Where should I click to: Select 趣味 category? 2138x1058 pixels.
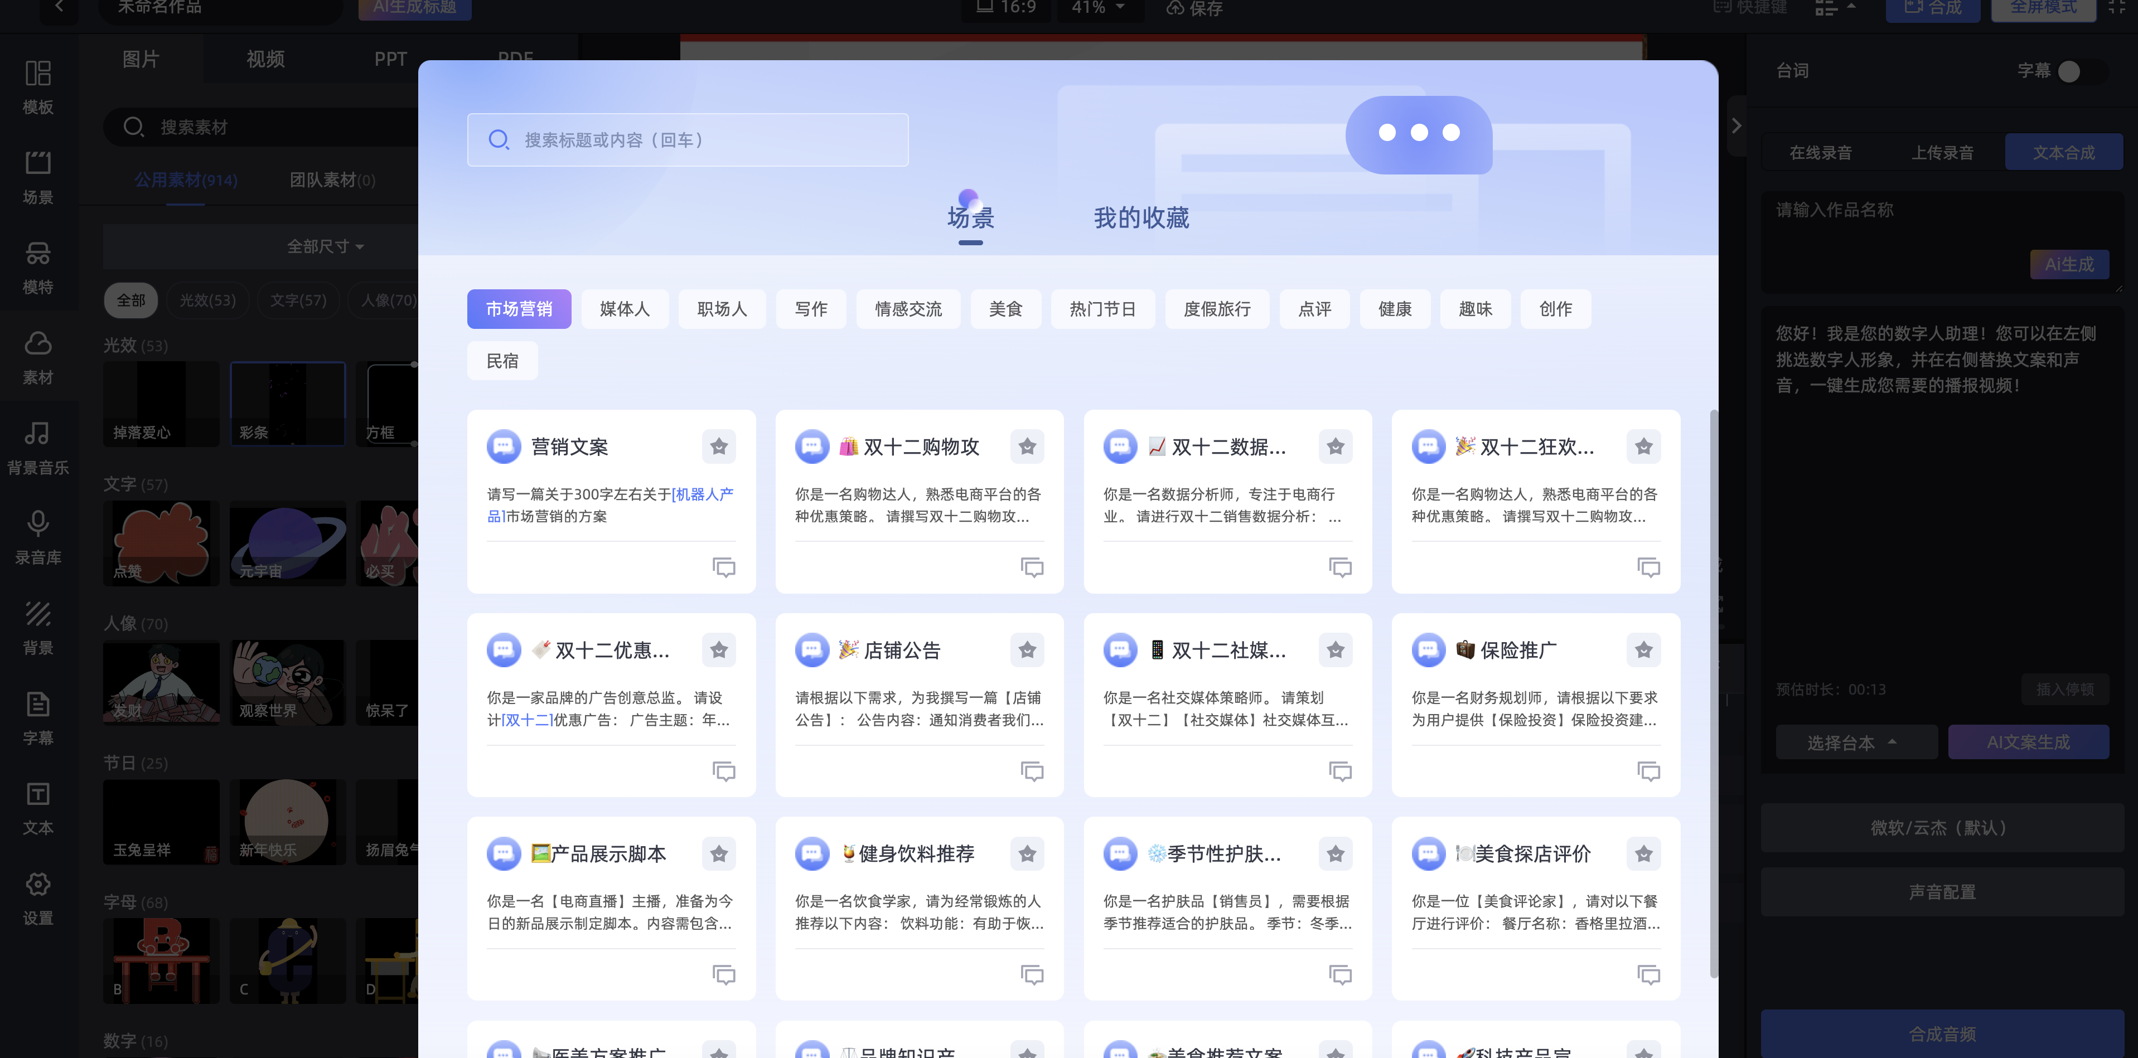point(1475,309)
